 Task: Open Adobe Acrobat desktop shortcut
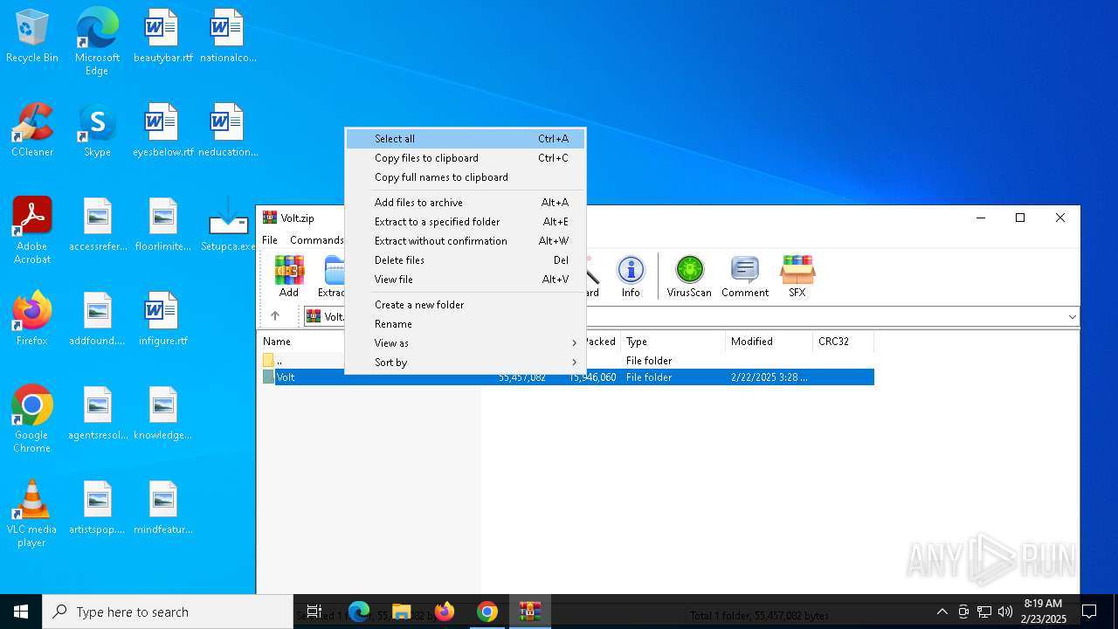(x=32, y=231)
